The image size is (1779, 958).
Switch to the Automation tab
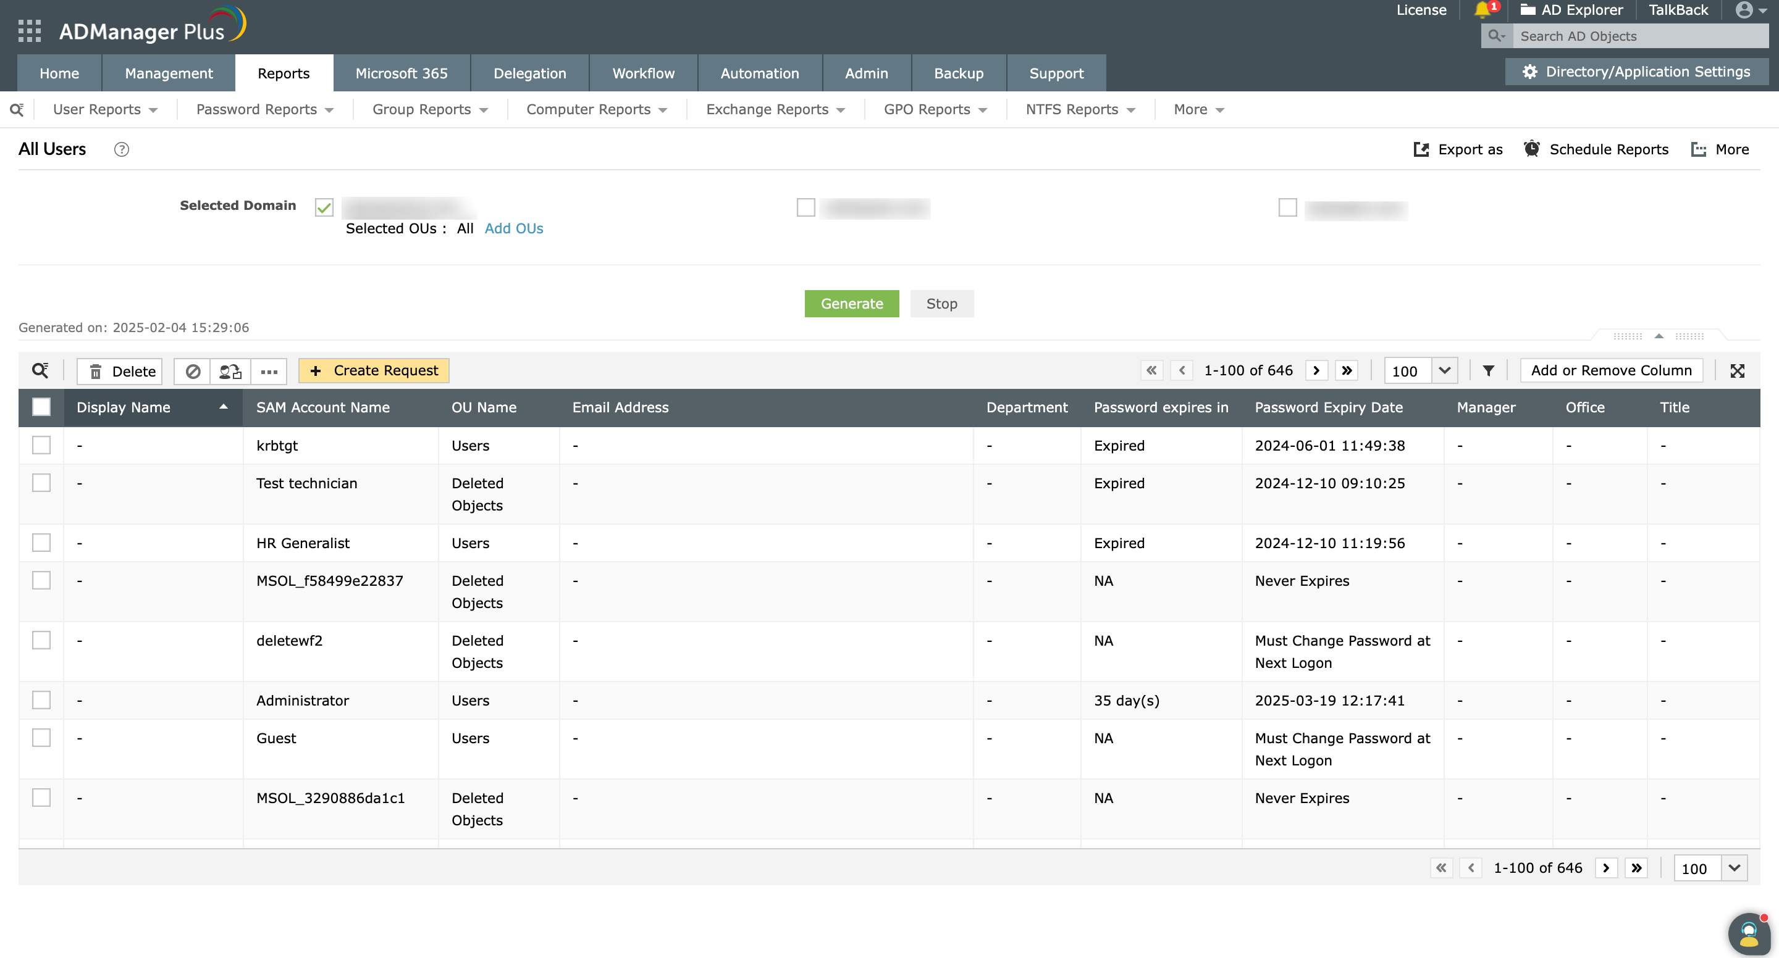pos(759,72)
